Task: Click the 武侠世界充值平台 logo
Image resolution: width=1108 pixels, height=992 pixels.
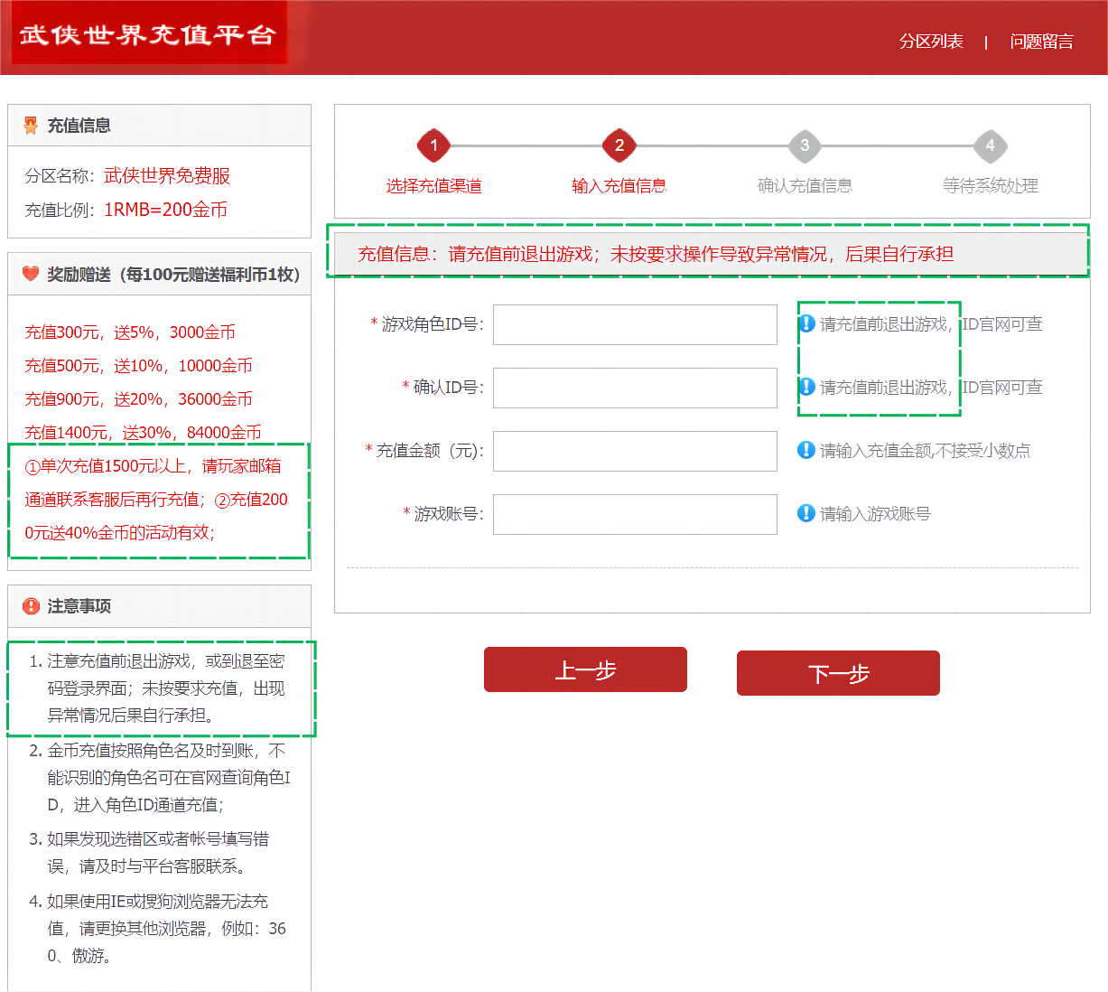Action: (x=148, y=34)
